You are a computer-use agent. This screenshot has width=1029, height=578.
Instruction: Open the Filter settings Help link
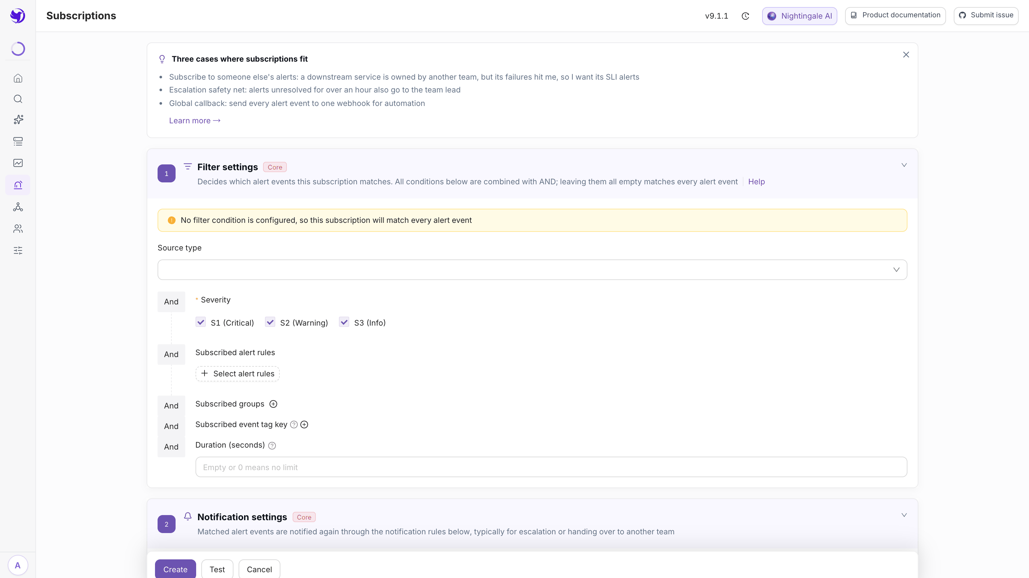[x=756, y=182]
